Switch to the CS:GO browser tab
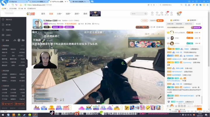Viewport: 210px width, 117px height. point(38,2)
